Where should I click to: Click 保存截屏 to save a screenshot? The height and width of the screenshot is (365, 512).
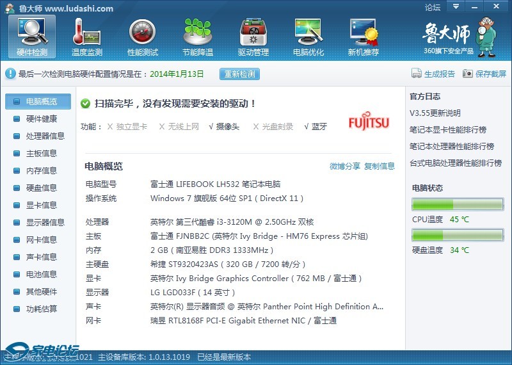pos(484,74)
